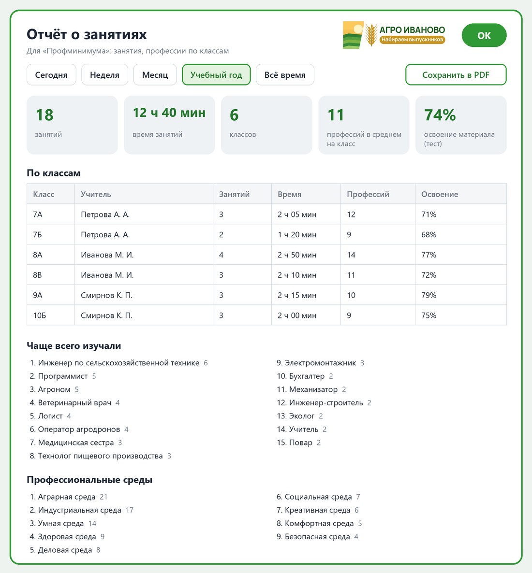Click the Безопасная среда entry

318,537
